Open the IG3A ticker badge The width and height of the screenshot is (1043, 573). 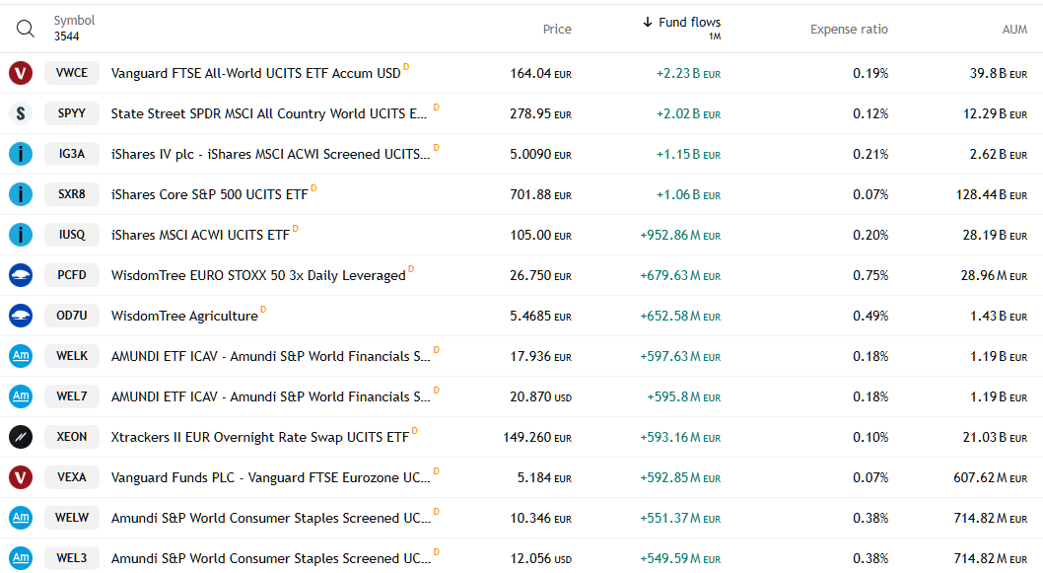pyautogui.click(x=72, y=154)
